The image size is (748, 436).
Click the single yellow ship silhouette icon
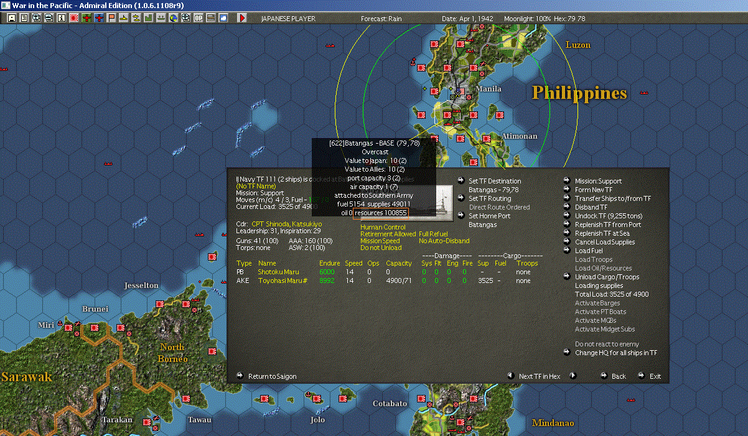pos(123,19)
